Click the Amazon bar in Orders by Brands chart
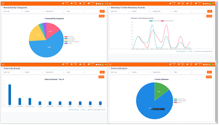Viewport: 219px width, 125px height. coord(10,95)
